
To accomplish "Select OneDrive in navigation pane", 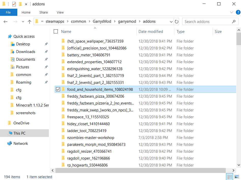I will click(x=21, y=123).
